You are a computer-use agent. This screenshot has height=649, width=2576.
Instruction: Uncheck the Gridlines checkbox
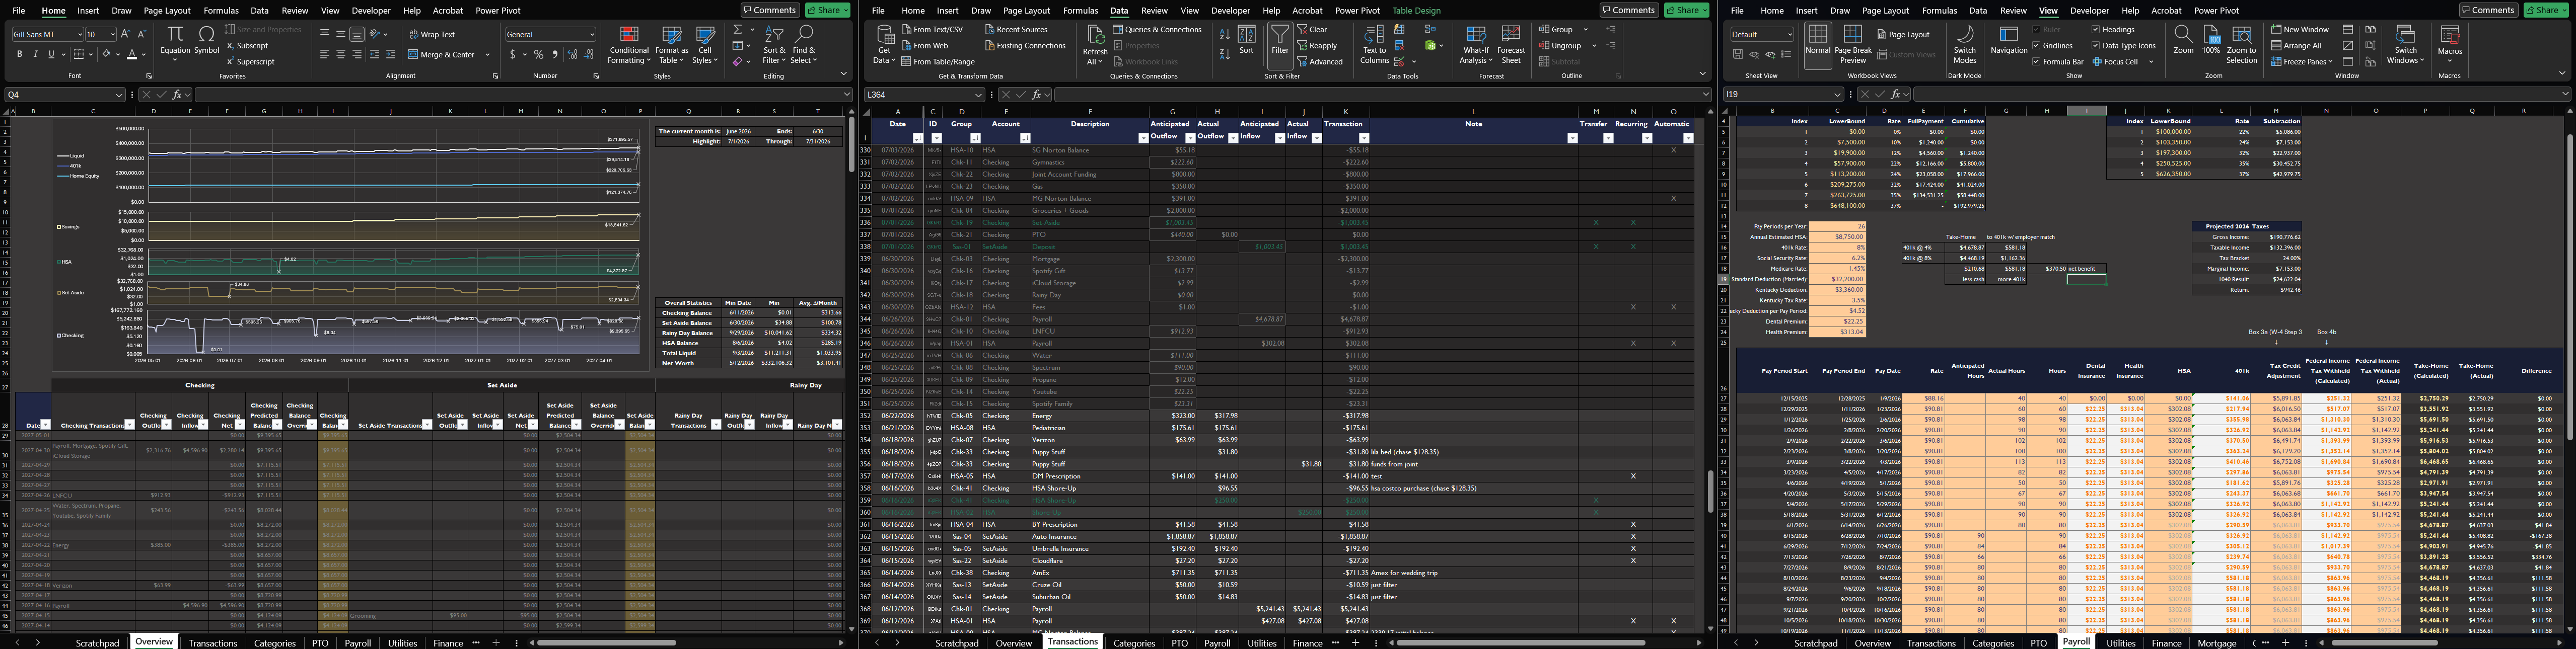pyautogui.click(x=2037, y=46)
